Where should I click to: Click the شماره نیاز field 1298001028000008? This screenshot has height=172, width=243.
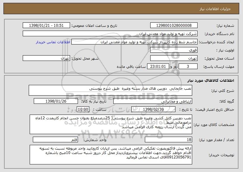pyautogui.click(x=174, y=26)
